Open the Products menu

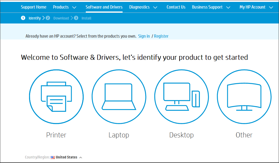pyautogui.click(x=61, y=7)
